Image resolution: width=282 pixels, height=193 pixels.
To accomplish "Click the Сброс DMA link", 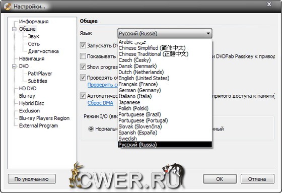I will pyautogui.click(x=100, y=103).
